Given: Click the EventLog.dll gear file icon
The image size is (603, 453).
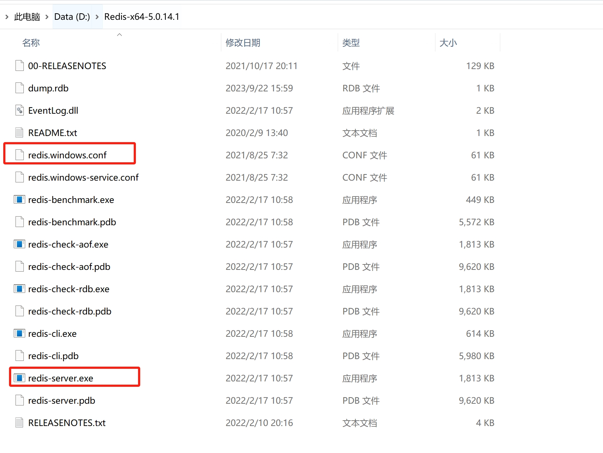Looking at the screenshot, I should [x=19, y=110].
